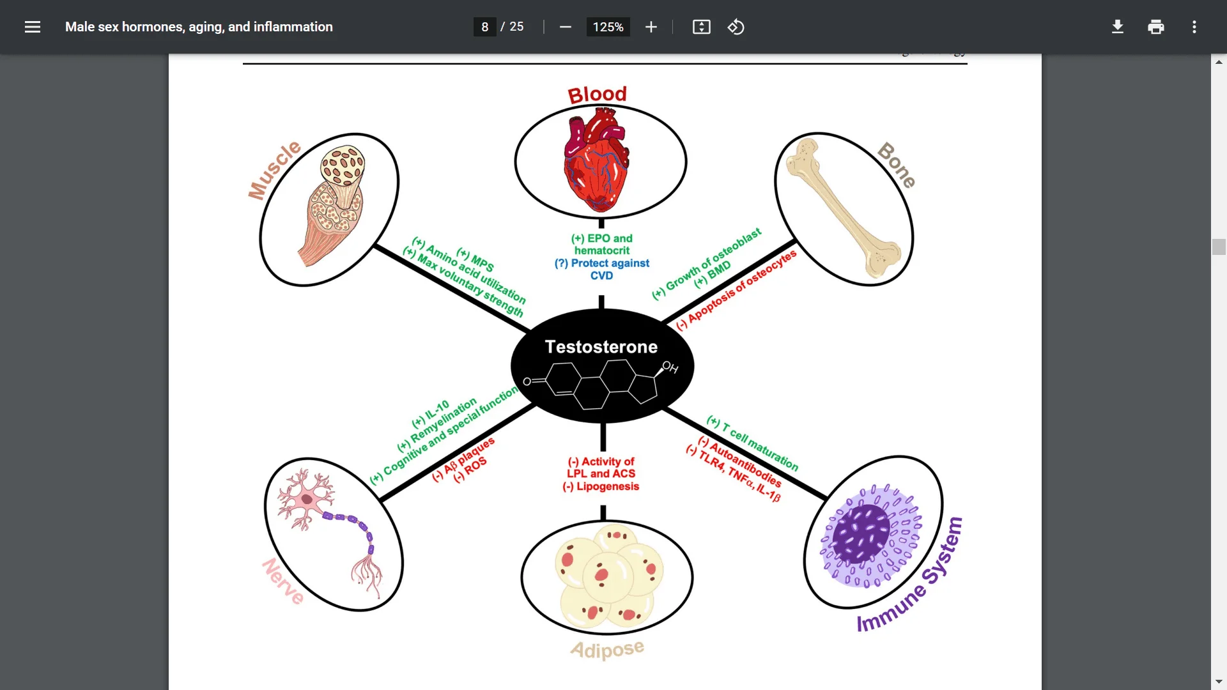The height and width of the screenshot is (690, 1227).
Task: Click the 'Immune System' label
Action: coord(910,575)
